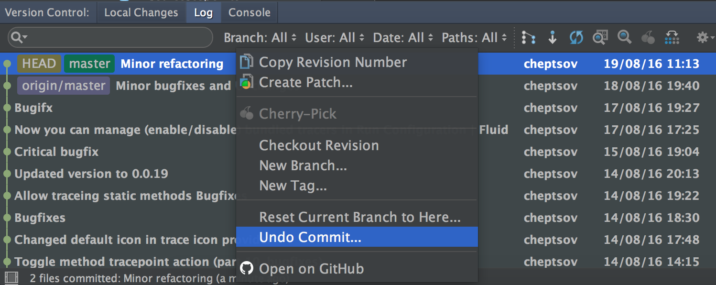Select Reset Current Branch to Here
The width and height of the screenshot is (716, 285).
pos(359,217)
